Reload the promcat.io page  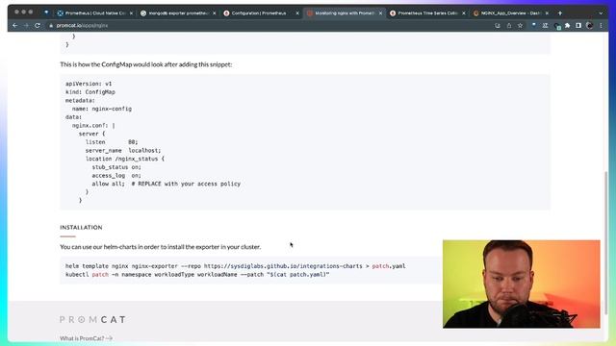coord(38,26)
